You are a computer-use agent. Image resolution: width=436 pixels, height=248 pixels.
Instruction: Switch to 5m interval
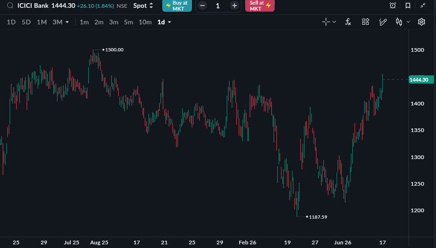pos(128,22)
